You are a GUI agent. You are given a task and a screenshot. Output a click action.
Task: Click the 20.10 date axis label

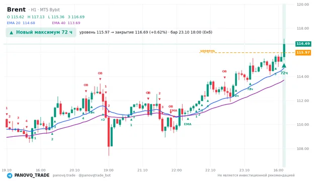point(74,170)
